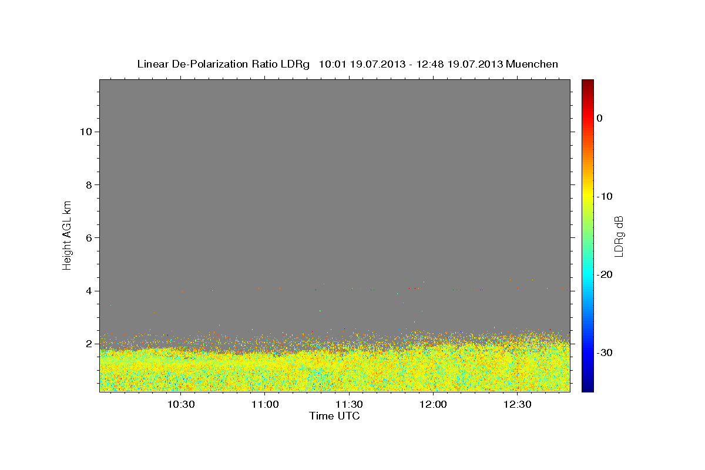Viewport: 705px width, 470px height.
Task: Pick the dark red top of the colorbar
Action: (x=587, y=83)
